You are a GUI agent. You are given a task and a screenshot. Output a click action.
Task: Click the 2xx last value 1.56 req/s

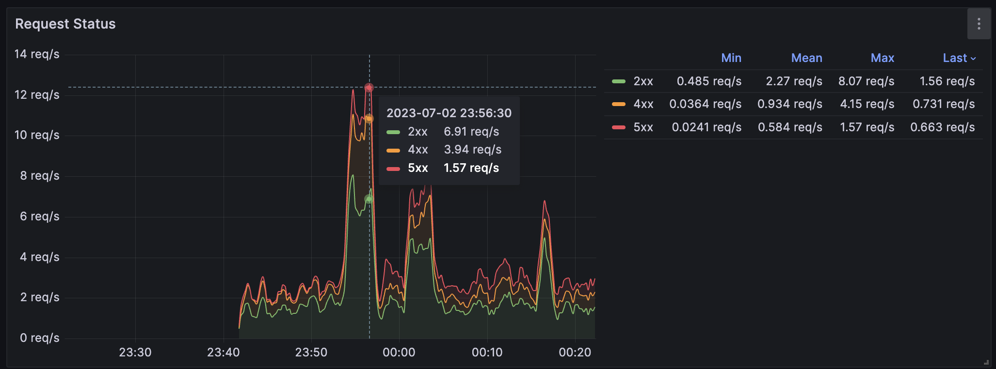[948, 81]
